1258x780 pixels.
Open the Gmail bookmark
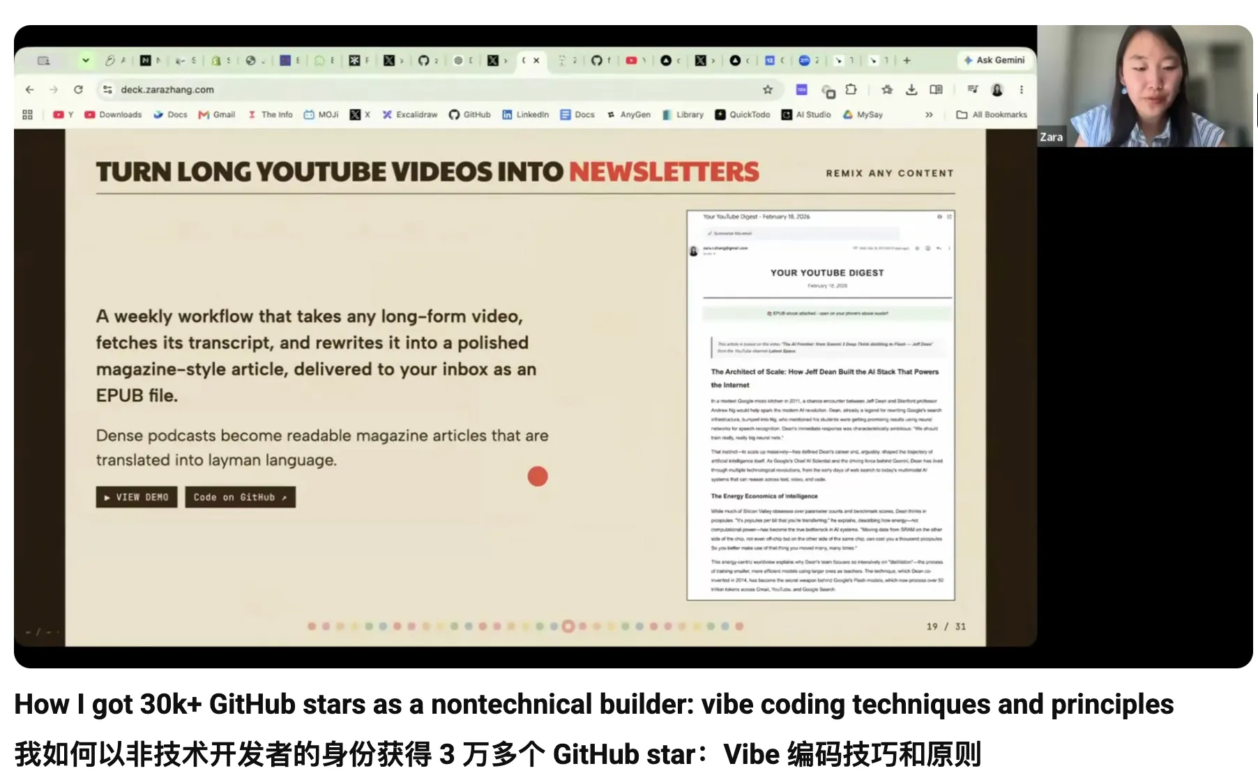coord(217,114)
